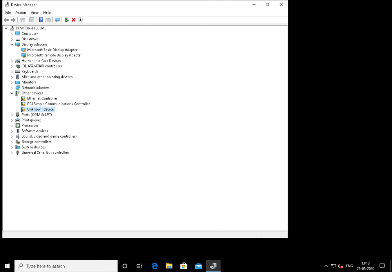Expand Universal Serial Bus controllers
Viewport: 392px width, 272px height.
pos(12,153)
